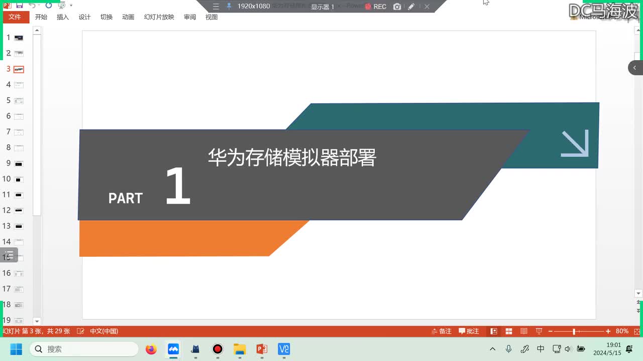Close the recording toolbar
The image size is (643, 361).
coord(426,7)
